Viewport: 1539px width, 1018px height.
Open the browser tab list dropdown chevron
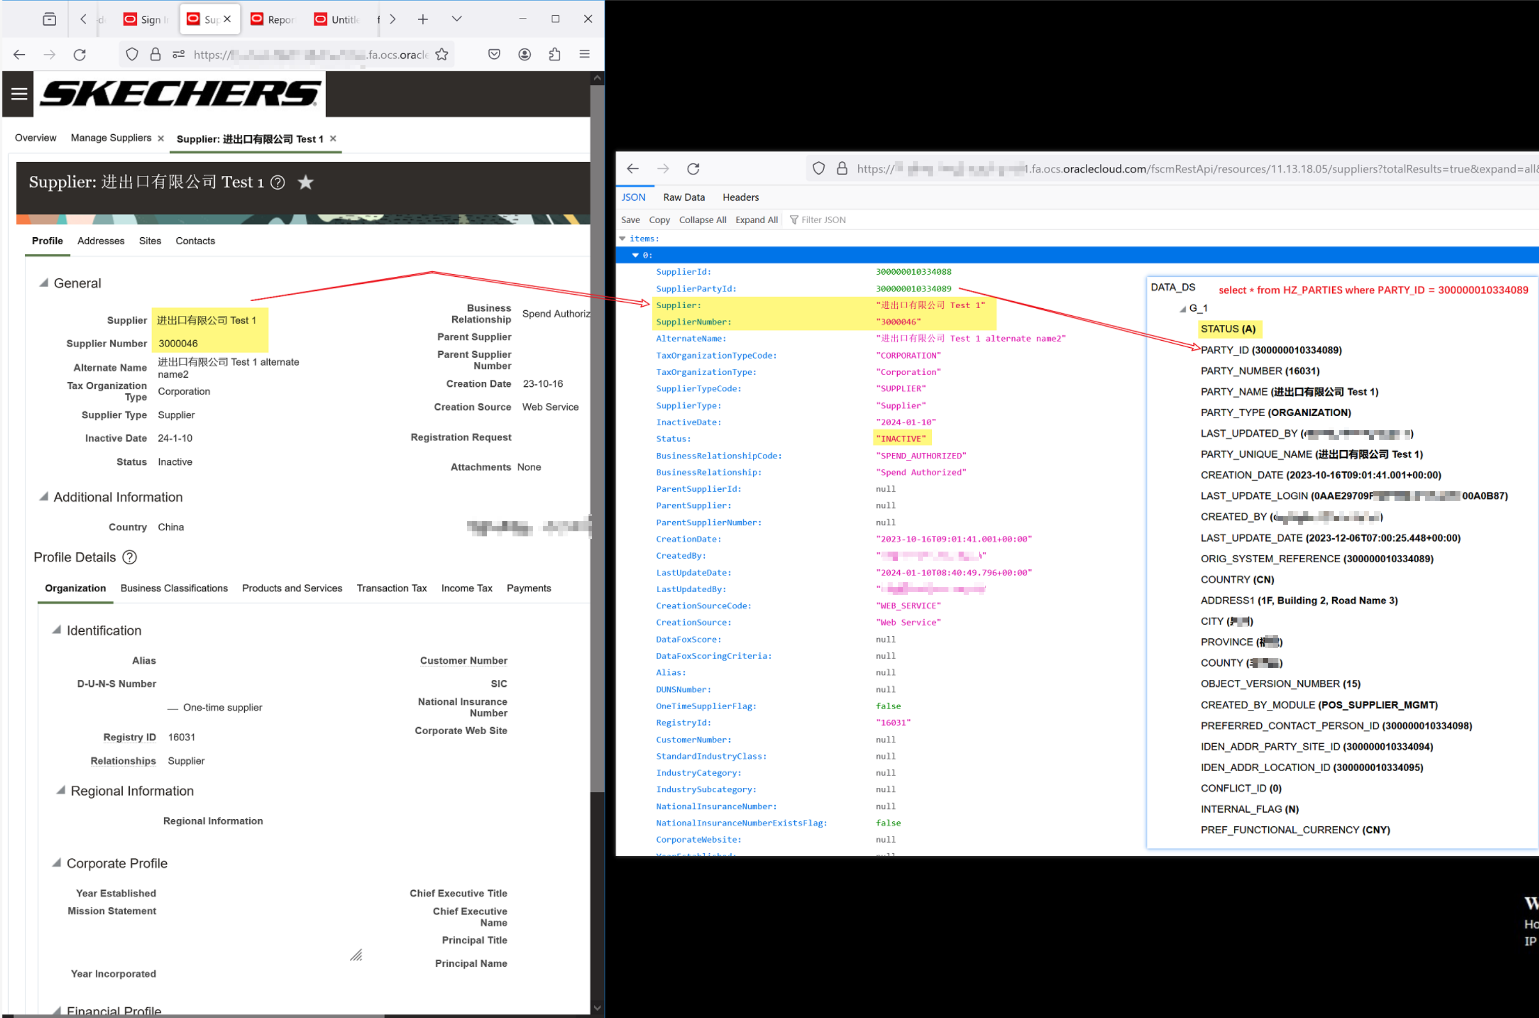(456, 19)
